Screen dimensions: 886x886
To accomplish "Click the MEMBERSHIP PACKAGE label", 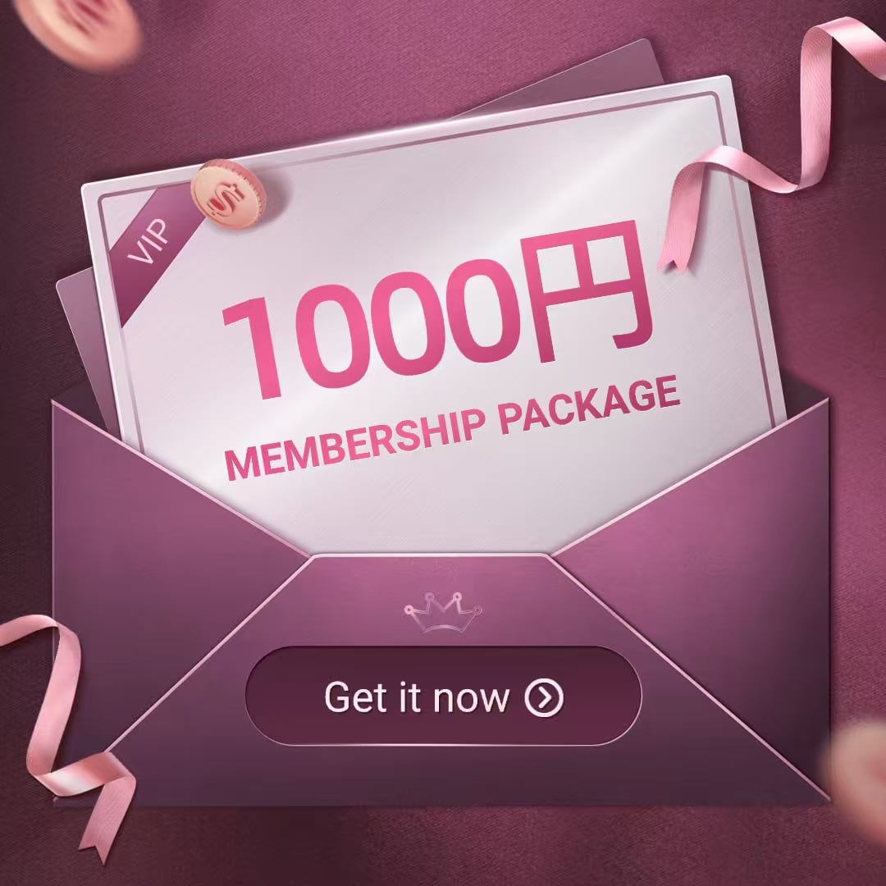I will coord(452,427).
